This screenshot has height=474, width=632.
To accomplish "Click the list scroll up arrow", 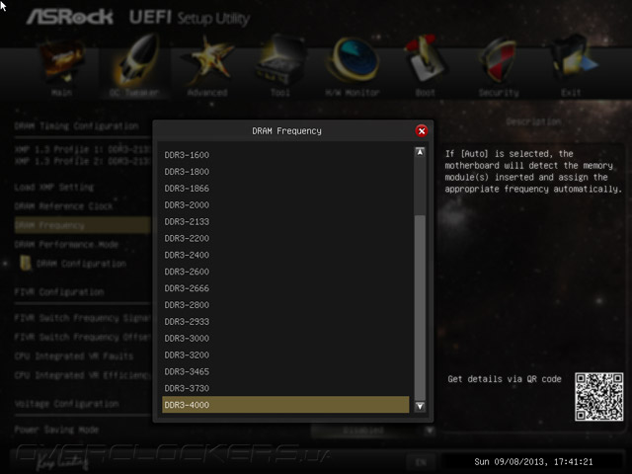I will pos(420,152).
